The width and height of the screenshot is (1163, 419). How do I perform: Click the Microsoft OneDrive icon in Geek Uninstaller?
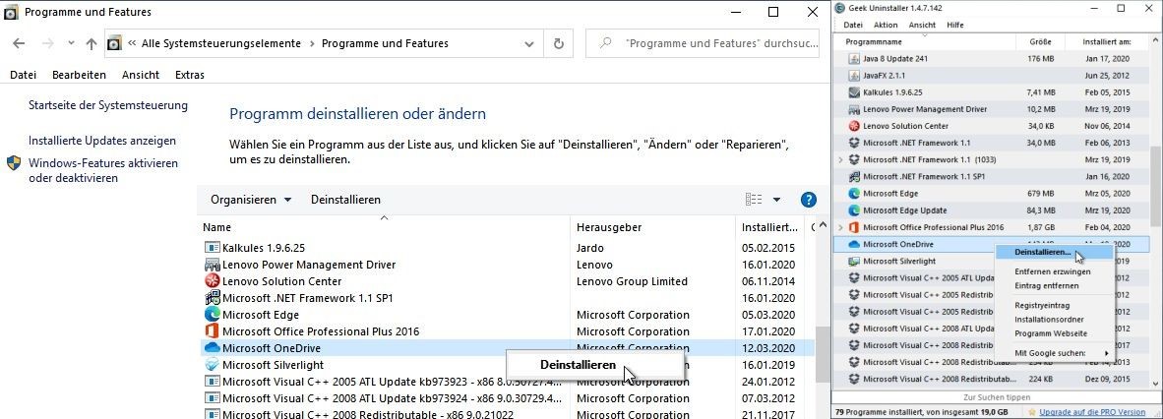pyautogui.click(x=854, y=244)
